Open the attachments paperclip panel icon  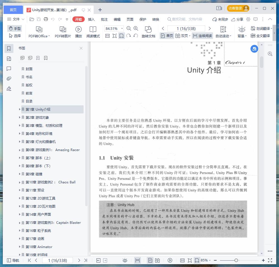click(x=9, y=79)
